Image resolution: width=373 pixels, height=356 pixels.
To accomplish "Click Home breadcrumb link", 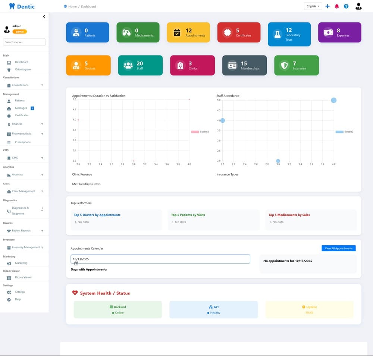I will click(72, 7).
